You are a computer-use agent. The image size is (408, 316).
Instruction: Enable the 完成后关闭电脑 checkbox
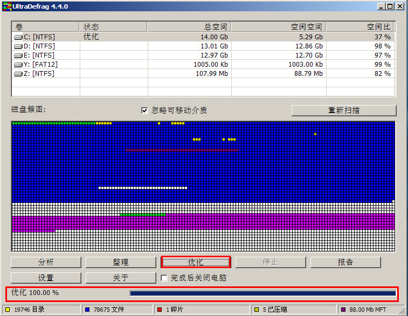click(164, 278)
